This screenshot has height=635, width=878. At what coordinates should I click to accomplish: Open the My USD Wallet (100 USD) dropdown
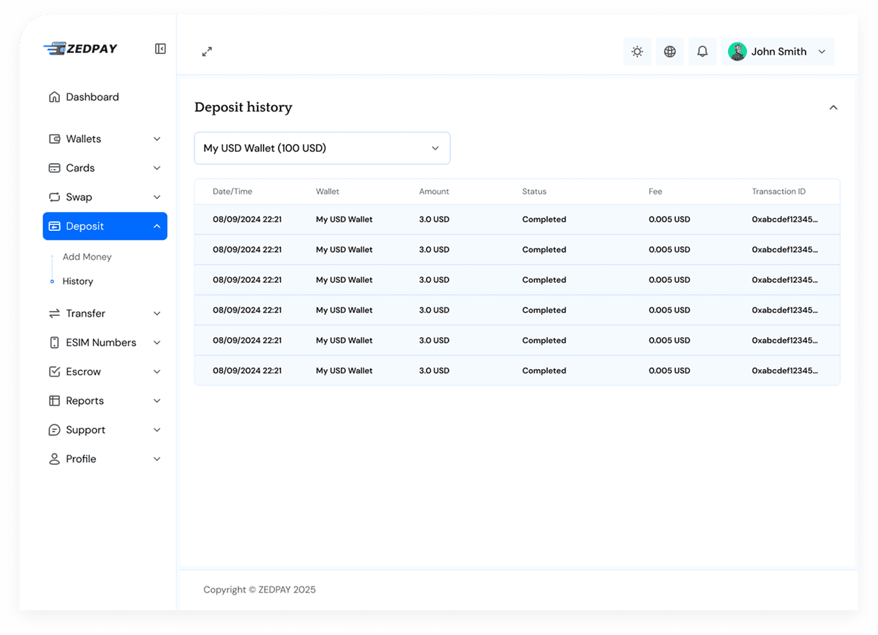click(x=322, y=148)
